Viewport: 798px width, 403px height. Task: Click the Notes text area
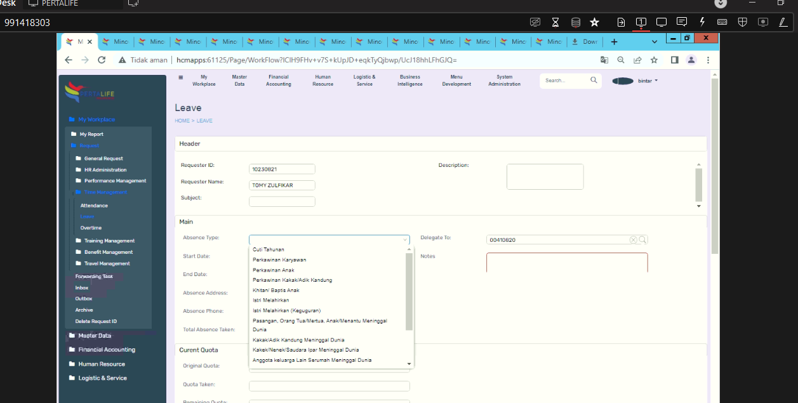(567, 263)
